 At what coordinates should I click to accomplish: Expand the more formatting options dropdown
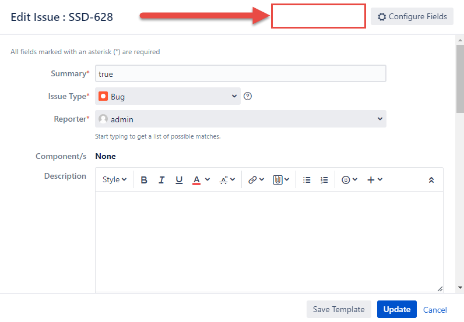(x=227, y=180)
